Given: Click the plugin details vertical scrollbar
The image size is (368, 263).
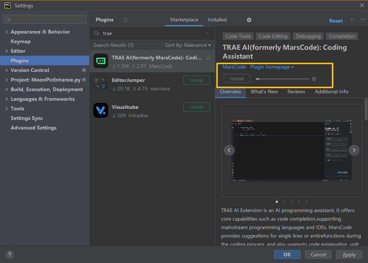Looking at the screenshot, I should pos(366,109).
